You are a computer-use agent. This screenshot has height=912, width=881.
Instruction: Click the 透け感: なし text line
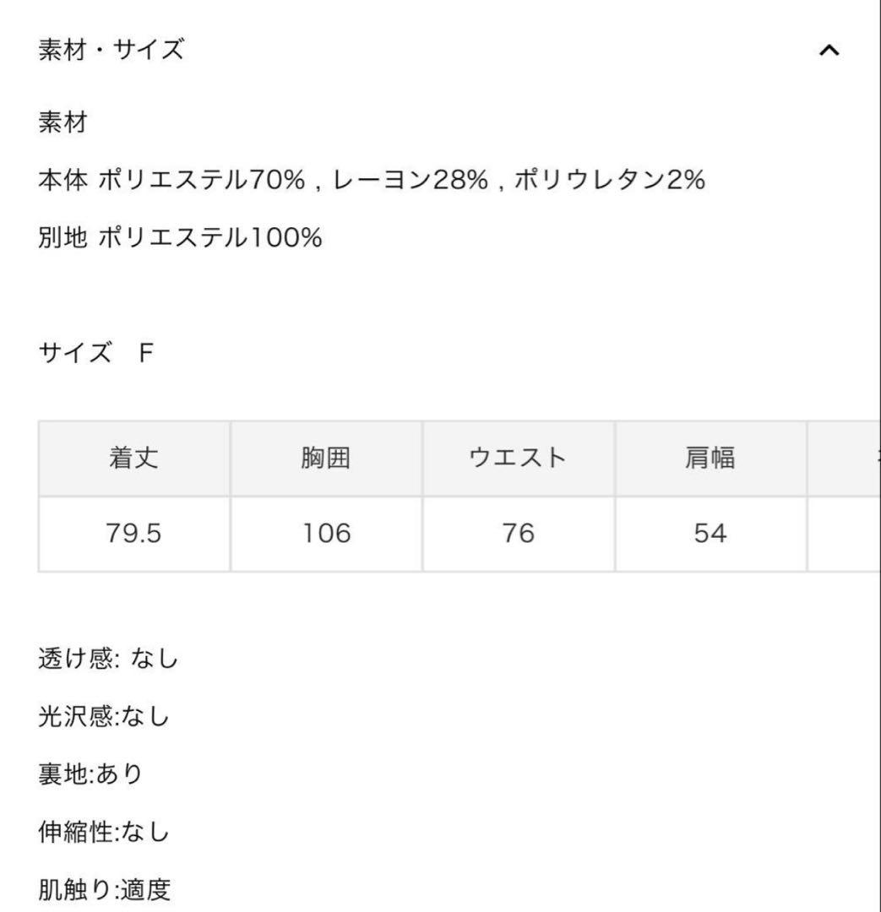109,658
